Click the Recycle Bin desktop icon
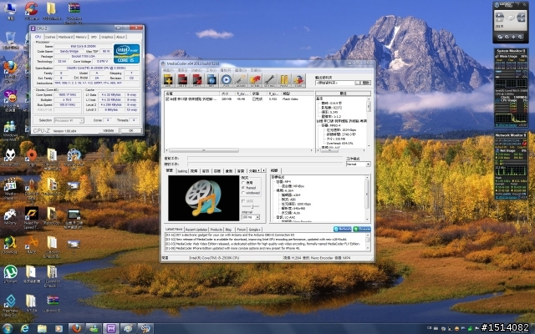The height and width of the screenshot is (334, 535). click(x=10, y=41)
